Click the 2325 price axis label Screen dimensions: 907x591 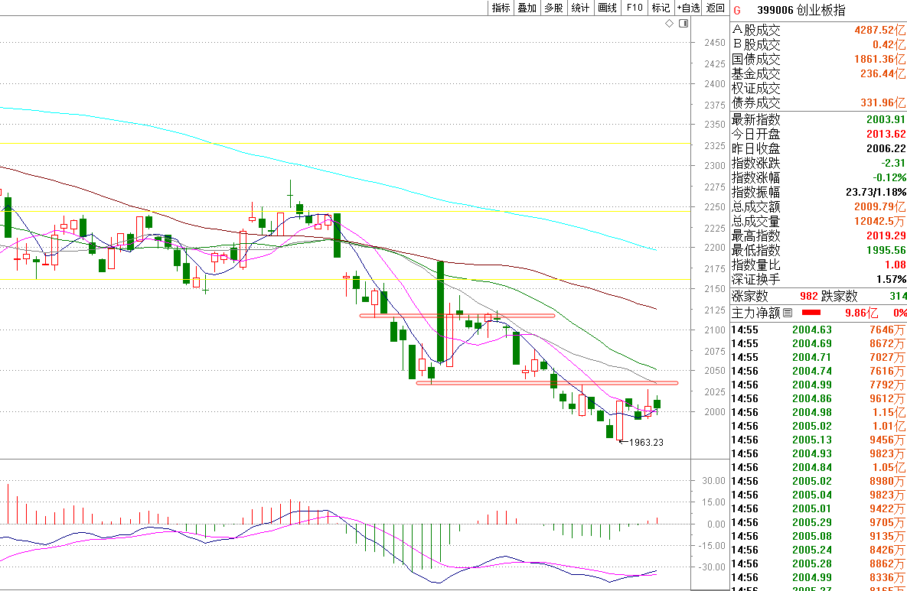point(715,145)
